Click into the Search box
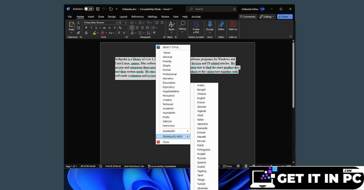The height and width of the screenshot is (190, 364). pos(211,9)
